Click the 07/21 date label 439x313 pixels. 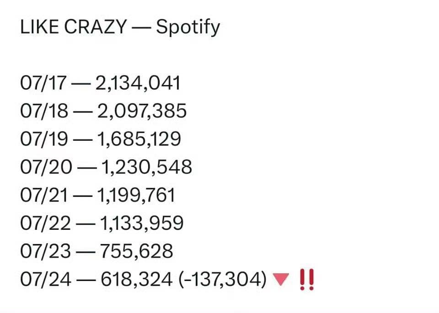(x=44, y=195)
